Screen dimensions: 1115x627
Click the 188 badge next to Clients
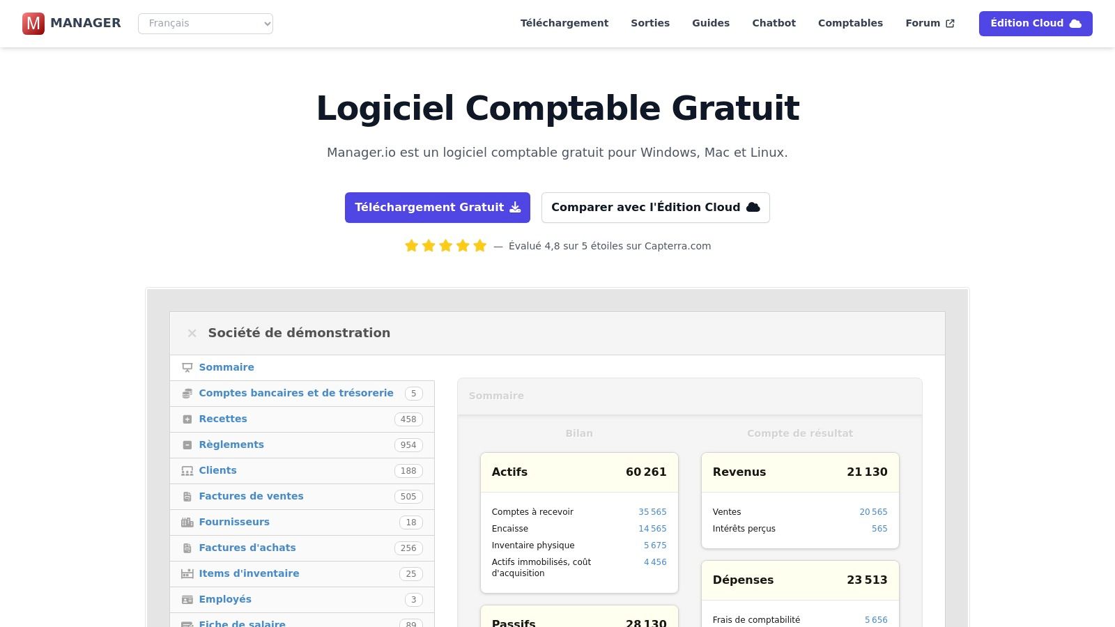point(408,471)
